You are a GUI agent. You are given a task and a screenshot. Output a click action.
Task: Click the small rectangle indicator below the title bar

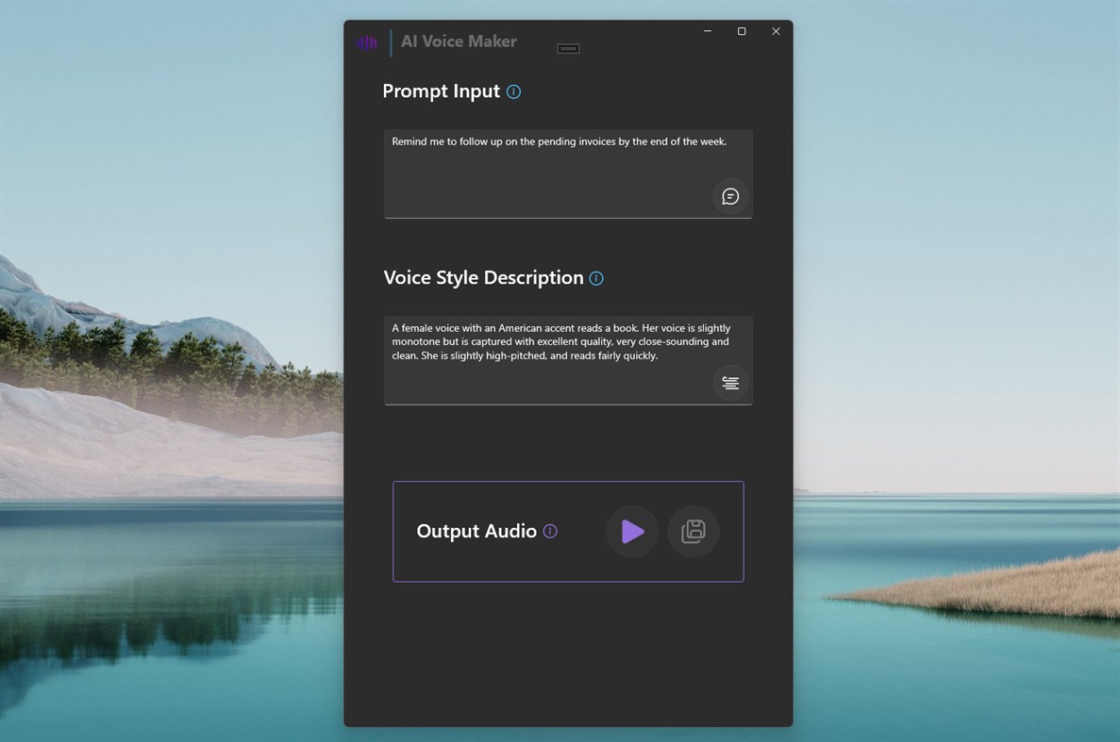(x=567, y=47)
